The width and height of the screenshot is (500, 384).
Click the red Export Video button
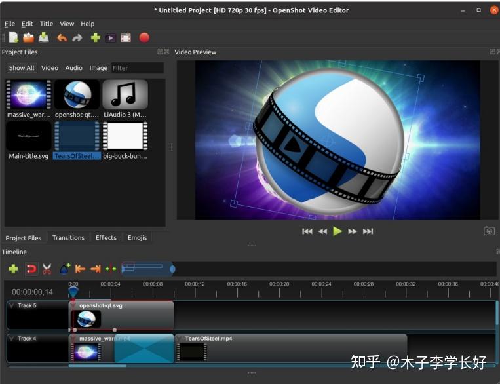click(x=144, y=37)
